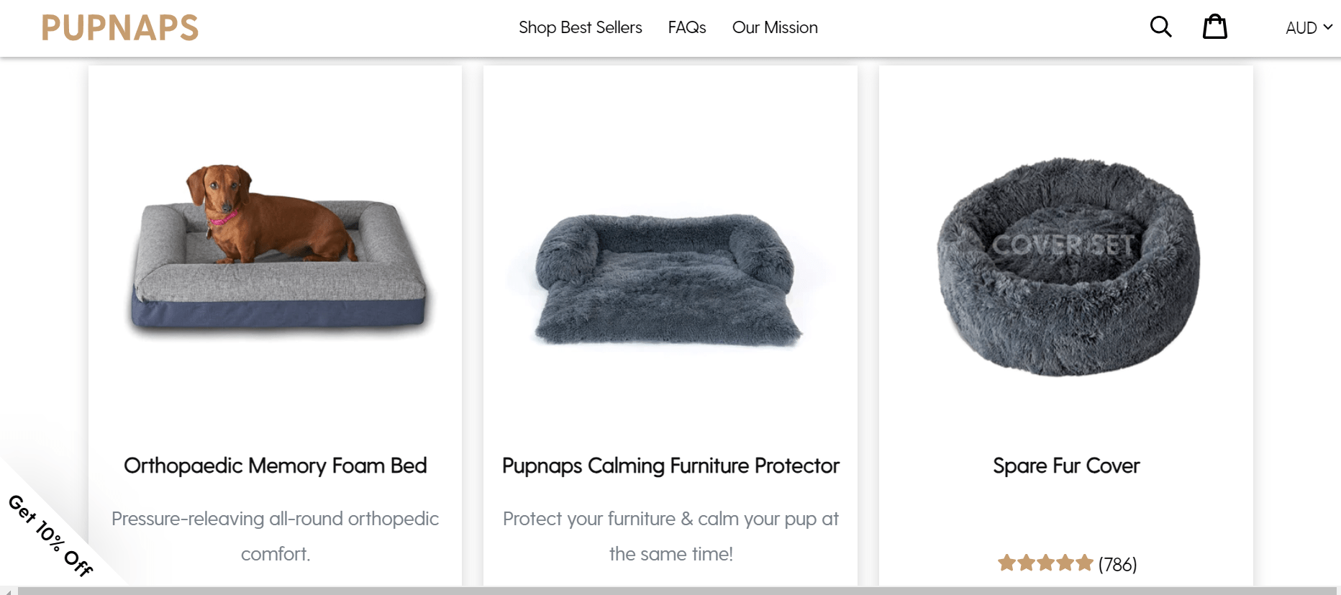Screen dimensions: 1341x595
Task: Open the Shop Best Sellers menu
Action: pyautogui.click(x=580, y=27)
